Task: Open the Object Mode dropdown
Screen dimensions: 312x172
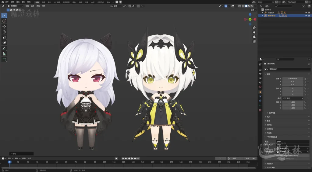Action: (15, 6)
